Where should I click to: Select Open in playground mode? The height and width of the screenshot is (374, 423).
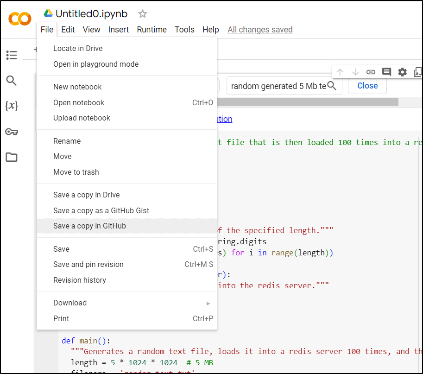[x=127, y=64]
